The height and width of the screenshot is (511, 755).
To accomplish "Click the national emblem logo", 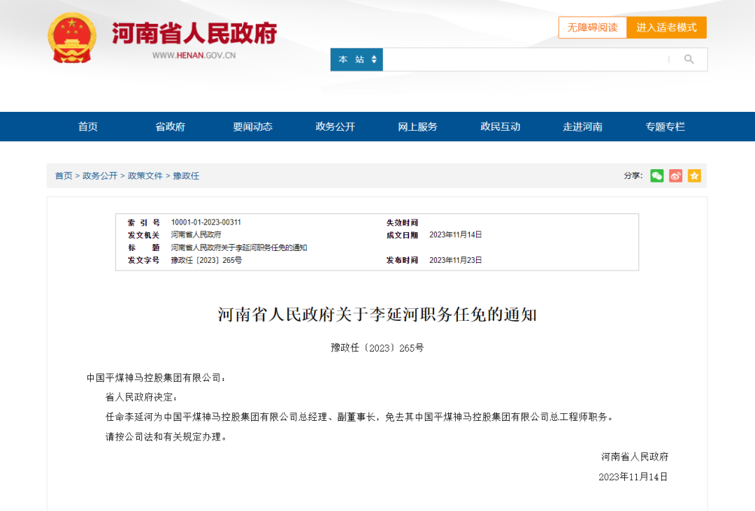I will point(71,37).
